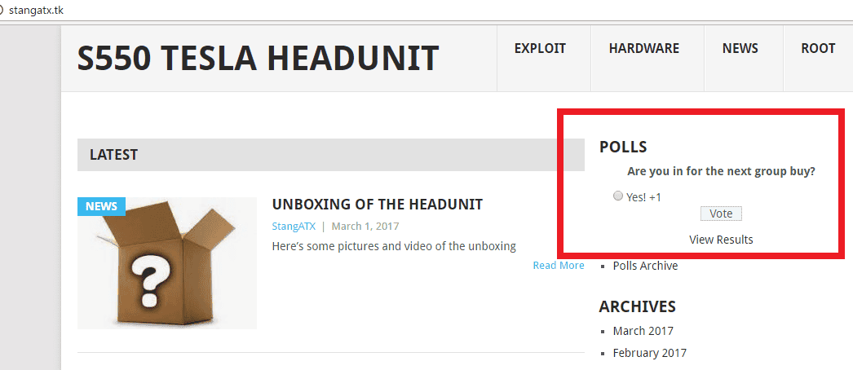
Task: Open the February 2017 archive
Action: click(650, 353)
